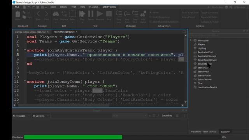This screenshot has width=249, height=140.
Task: Click editor vertical scroll down arrow
Action: click(x=186, y=102)
